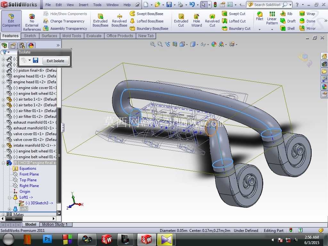Screen dimensions: 328x246
Task: Open the FeatureManager design tree tab
Action: point(4,45)
